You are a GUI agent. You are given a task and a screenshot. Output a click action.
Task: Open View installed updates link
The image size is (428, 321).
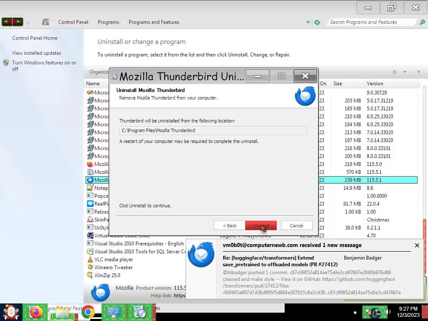click(37, 53)
